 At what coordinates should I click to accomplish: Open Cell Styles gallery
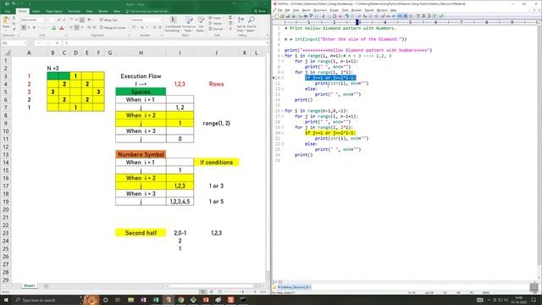200,24
